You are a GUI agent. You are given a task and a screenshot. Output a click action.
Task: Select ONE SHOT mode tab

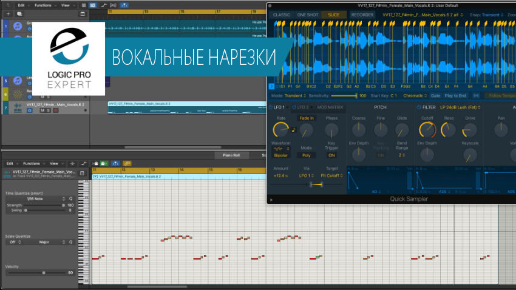(307, 15)
